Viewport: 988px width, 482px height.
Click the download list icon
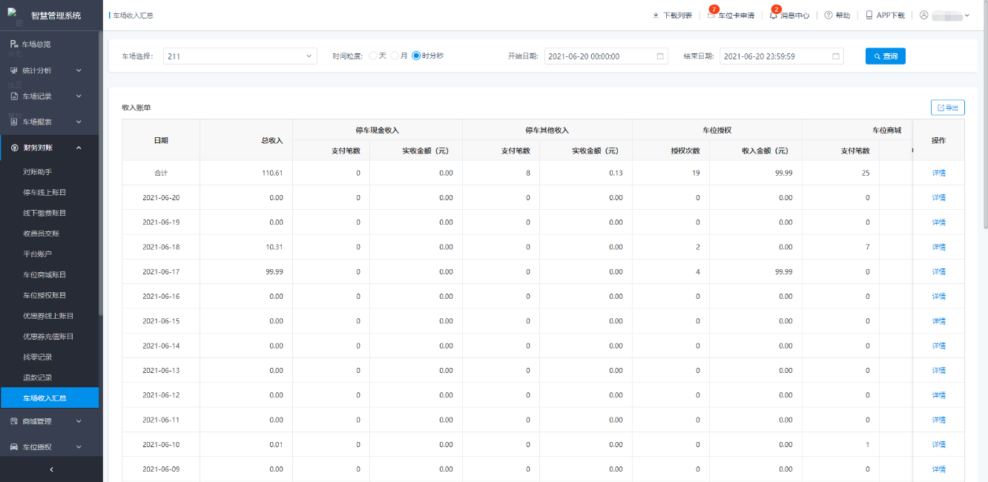[x=656, y=16]
